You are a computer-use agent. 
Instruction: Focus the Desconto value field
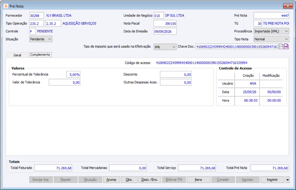[x=176, y=74]
